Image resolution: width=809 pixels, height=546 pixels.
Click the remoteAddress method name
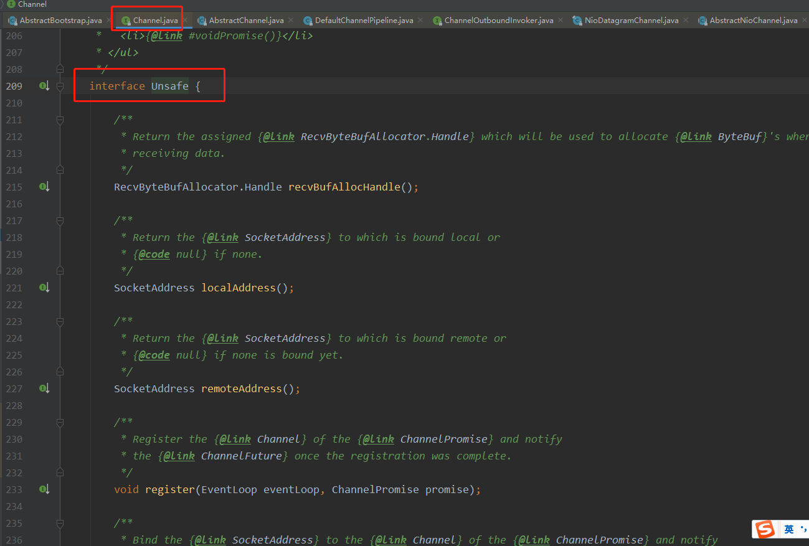click(242, 388)
